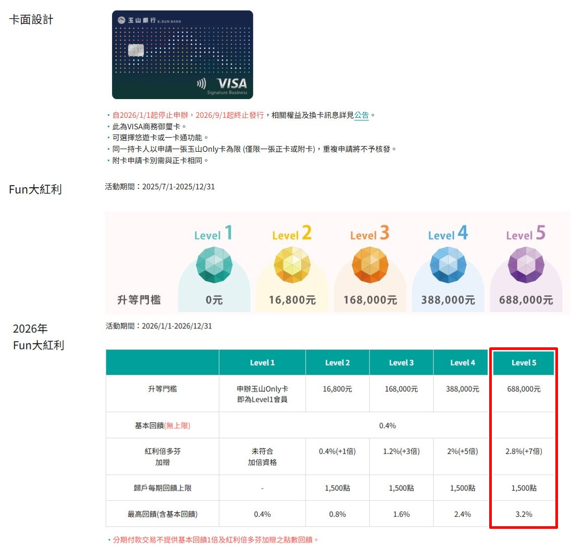
Task: Click the 3.2% maximum reward cell
Action: (524, 514)
